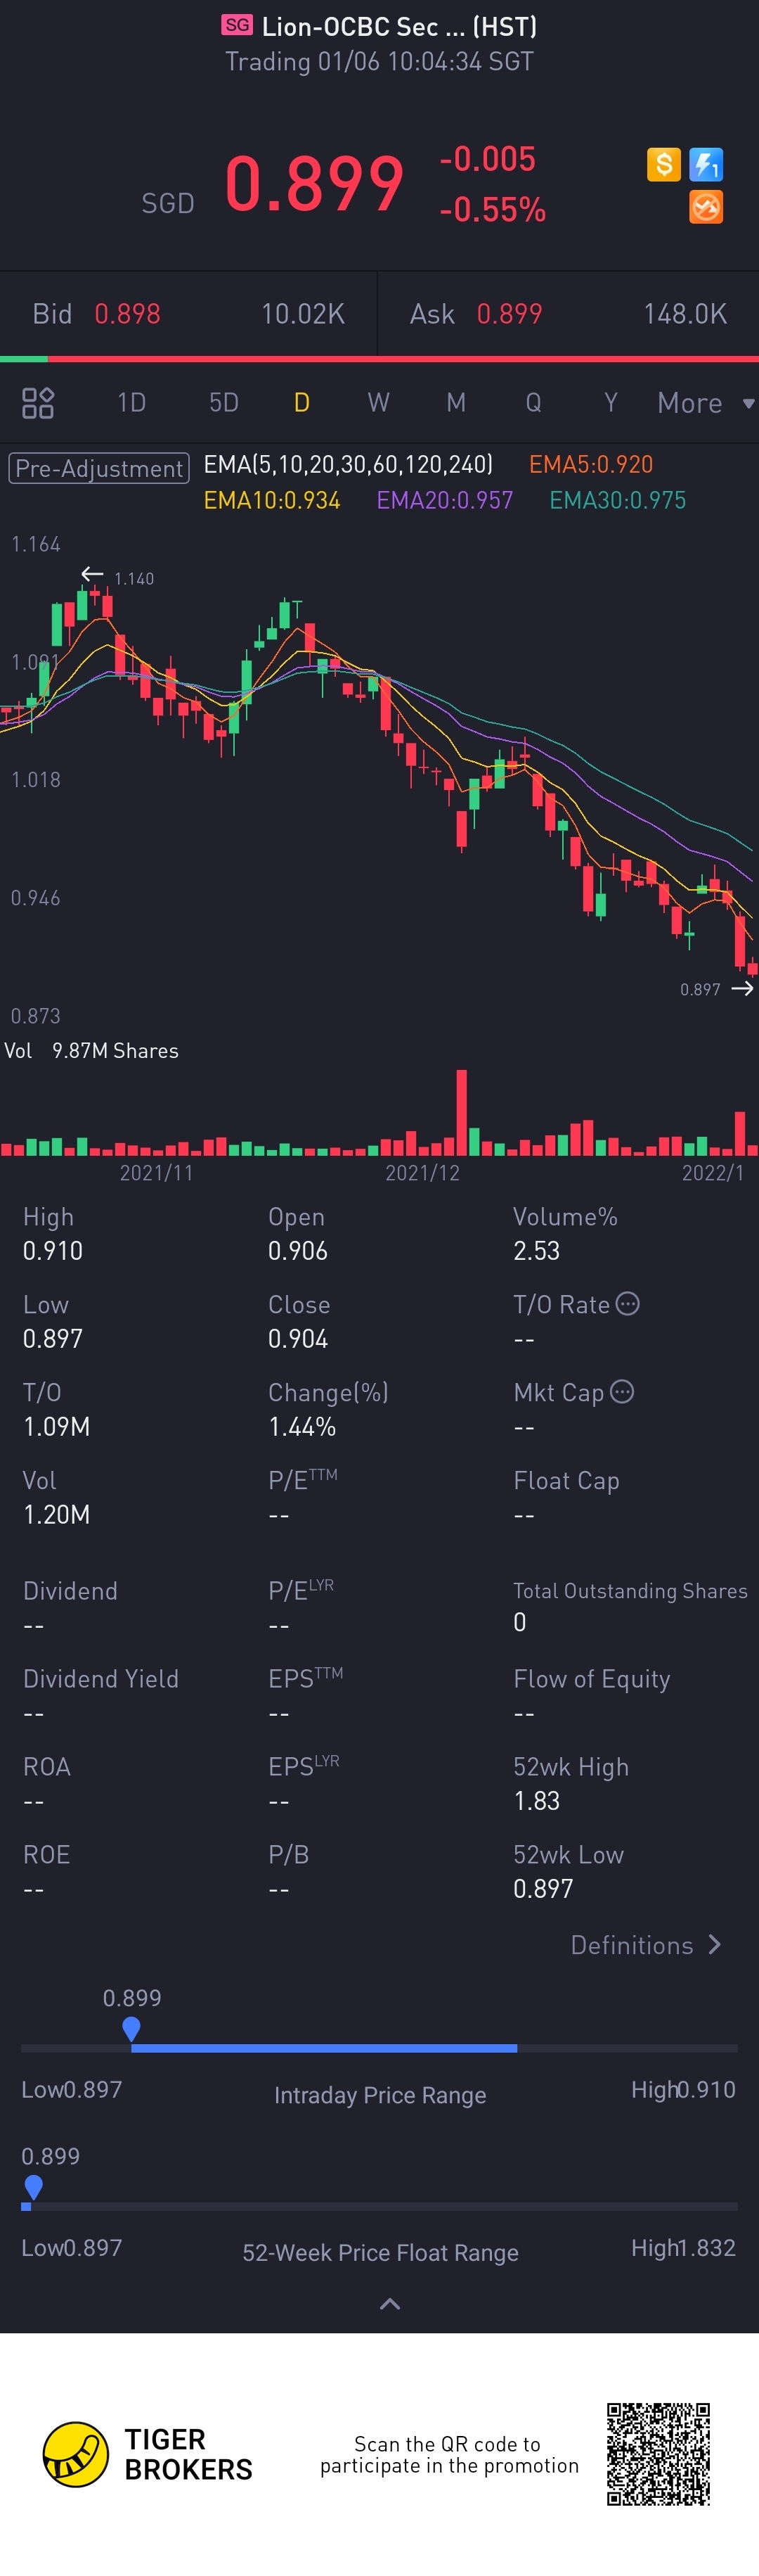Tap the SG market flag badge
759x2576 pixels.
pyautogui.click(x=237, y=26)
